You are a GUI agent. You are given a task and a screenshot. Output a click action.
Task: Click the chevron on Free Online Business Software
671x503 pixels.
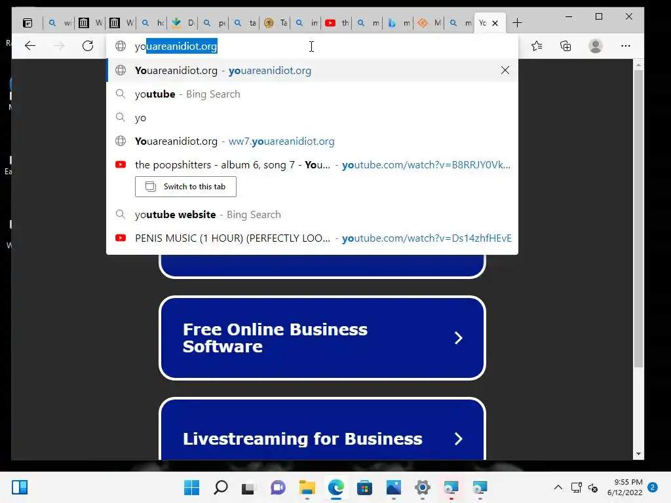point(458,338)
